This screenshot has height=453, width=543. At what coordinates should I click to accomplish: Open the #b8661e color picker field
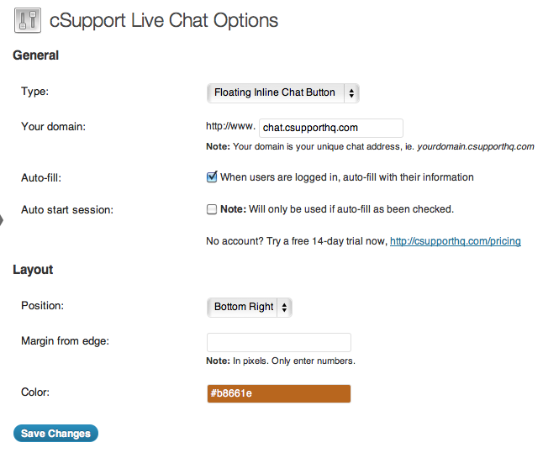(279, 394)
